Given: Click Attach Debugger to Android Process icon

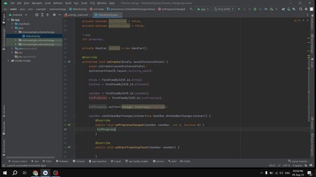Looking at the screenshot, I should pos(272,9).
